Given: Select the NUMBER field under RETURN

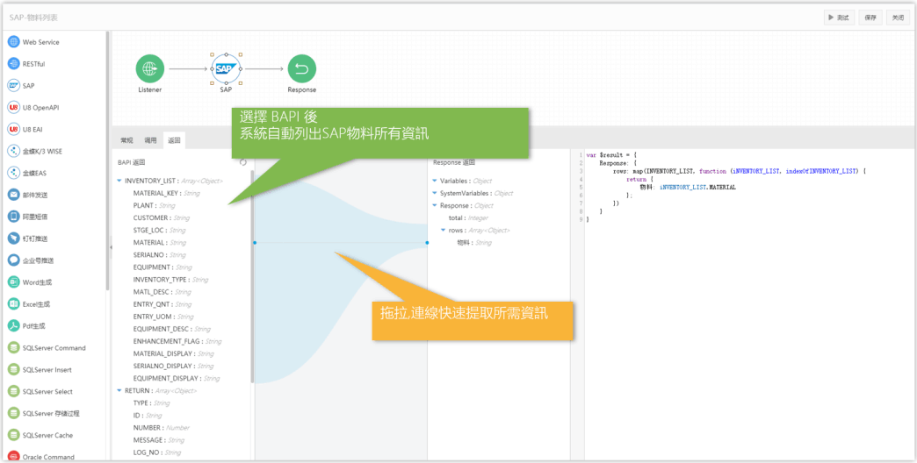Looking at the screenshot, I should 161,427.
